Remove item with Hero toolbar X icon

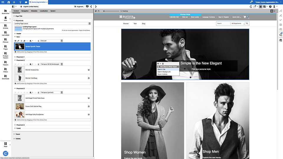coord(15,41)
